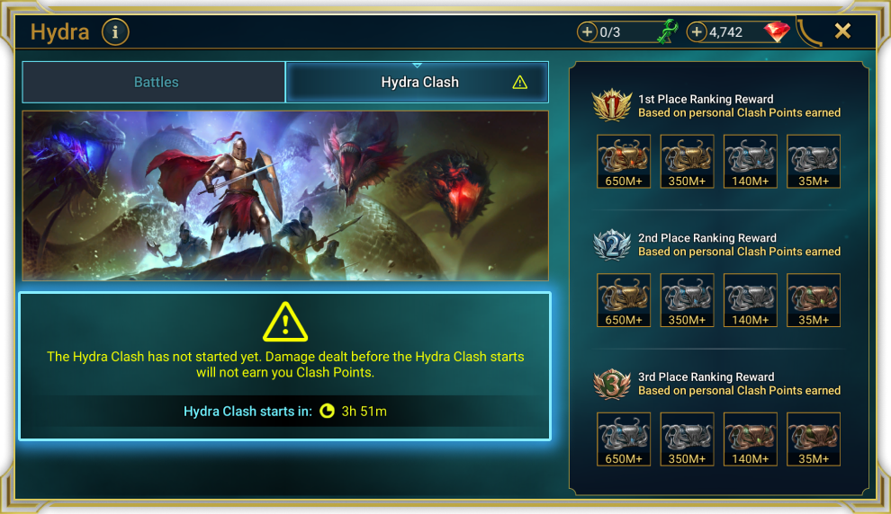
Task: Open 1st place 35M+ reward chest
Action: [x=814, y=161]
